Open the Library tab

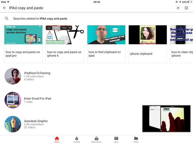[136, 139]
